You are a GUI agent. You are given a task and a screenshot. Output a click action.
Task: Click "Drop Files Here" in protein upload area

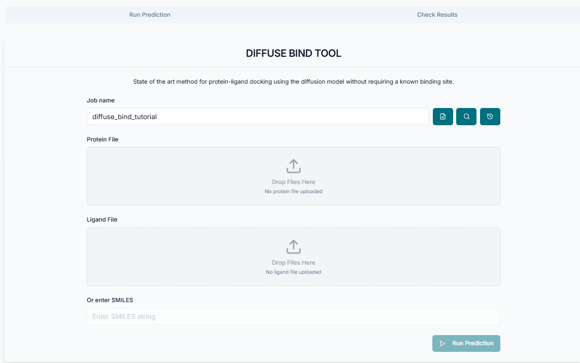click(293, 182)
